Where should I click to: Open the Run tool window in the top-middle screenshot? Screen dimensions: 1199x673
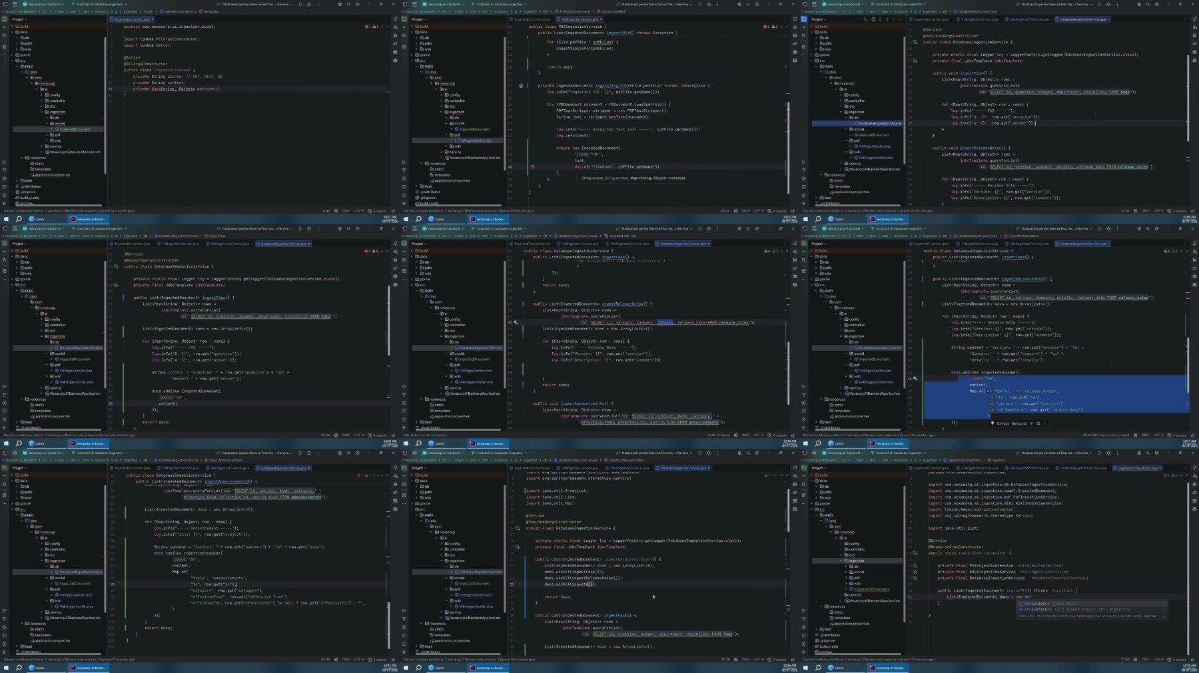404,162
